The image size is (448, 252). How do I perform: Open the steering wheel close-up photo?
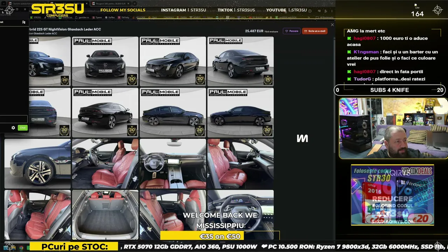[241, 215]
